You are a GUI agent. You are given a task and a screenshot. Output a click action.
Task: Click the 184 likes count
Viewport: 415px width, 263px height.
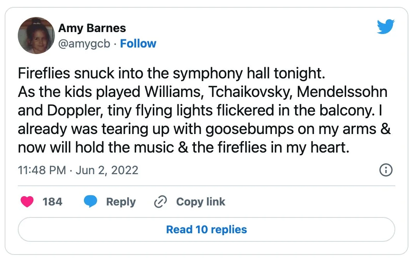52,202
